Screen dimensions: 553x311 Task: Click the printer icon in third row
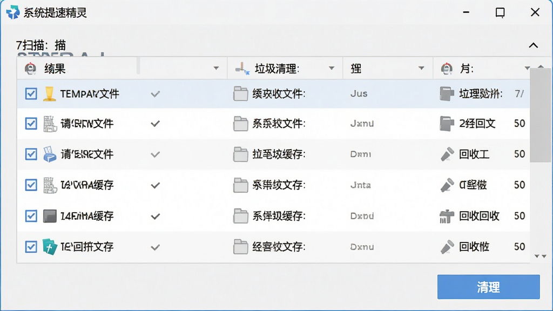pos(49,154)
